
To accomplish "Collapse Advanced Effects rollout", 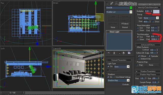I will coord(148,45).
